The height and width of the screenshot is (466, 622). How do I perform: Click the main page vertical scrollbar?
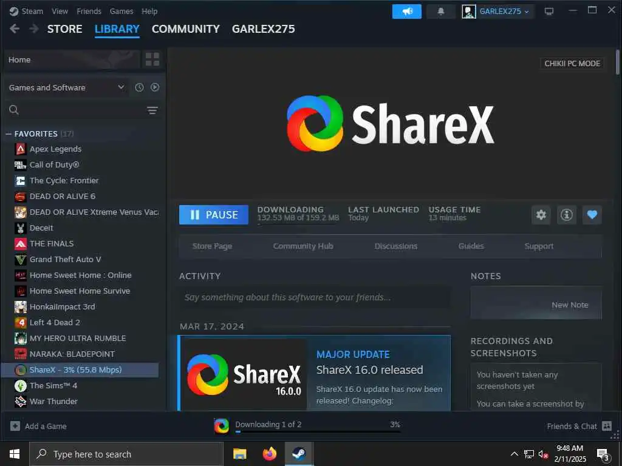coord(617,62)
